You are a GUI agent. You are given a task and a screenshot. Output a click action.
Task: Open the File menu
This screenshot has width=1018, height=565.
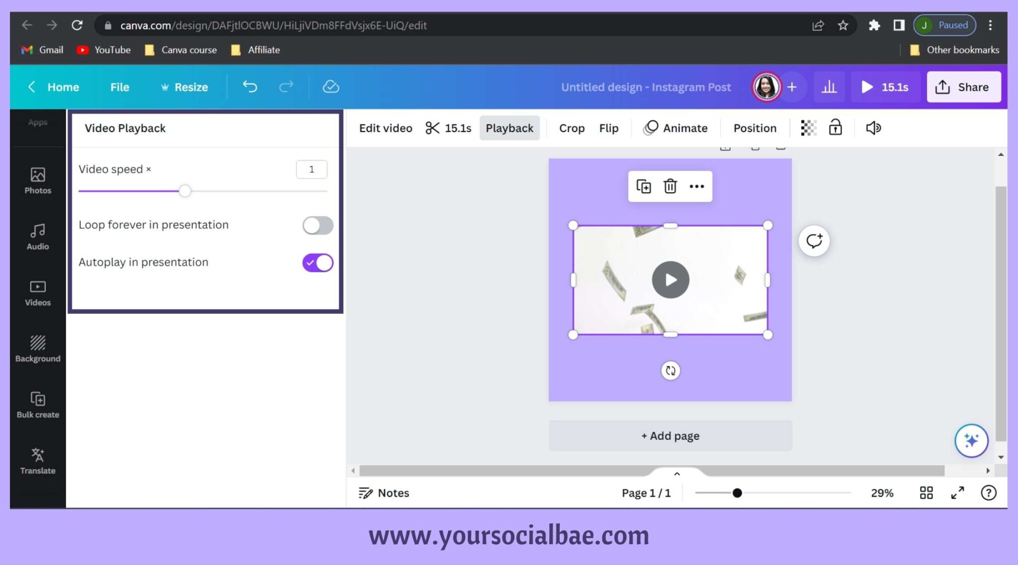pyautogui.click(x=119, y=87)
